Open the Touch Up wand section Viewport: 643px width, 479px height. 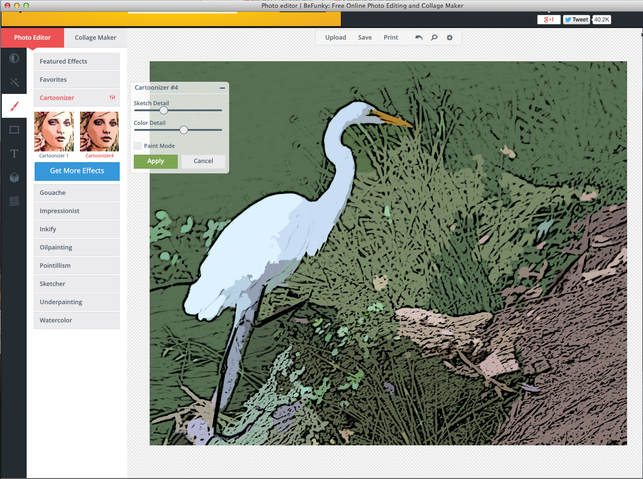pyautogui.click(x=14, y=82)
